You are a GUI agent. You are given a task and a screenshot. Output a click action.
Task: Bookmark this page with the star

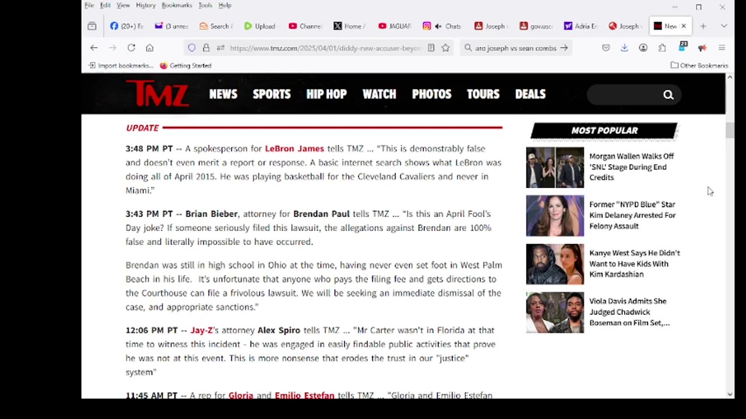click(446, 48)
